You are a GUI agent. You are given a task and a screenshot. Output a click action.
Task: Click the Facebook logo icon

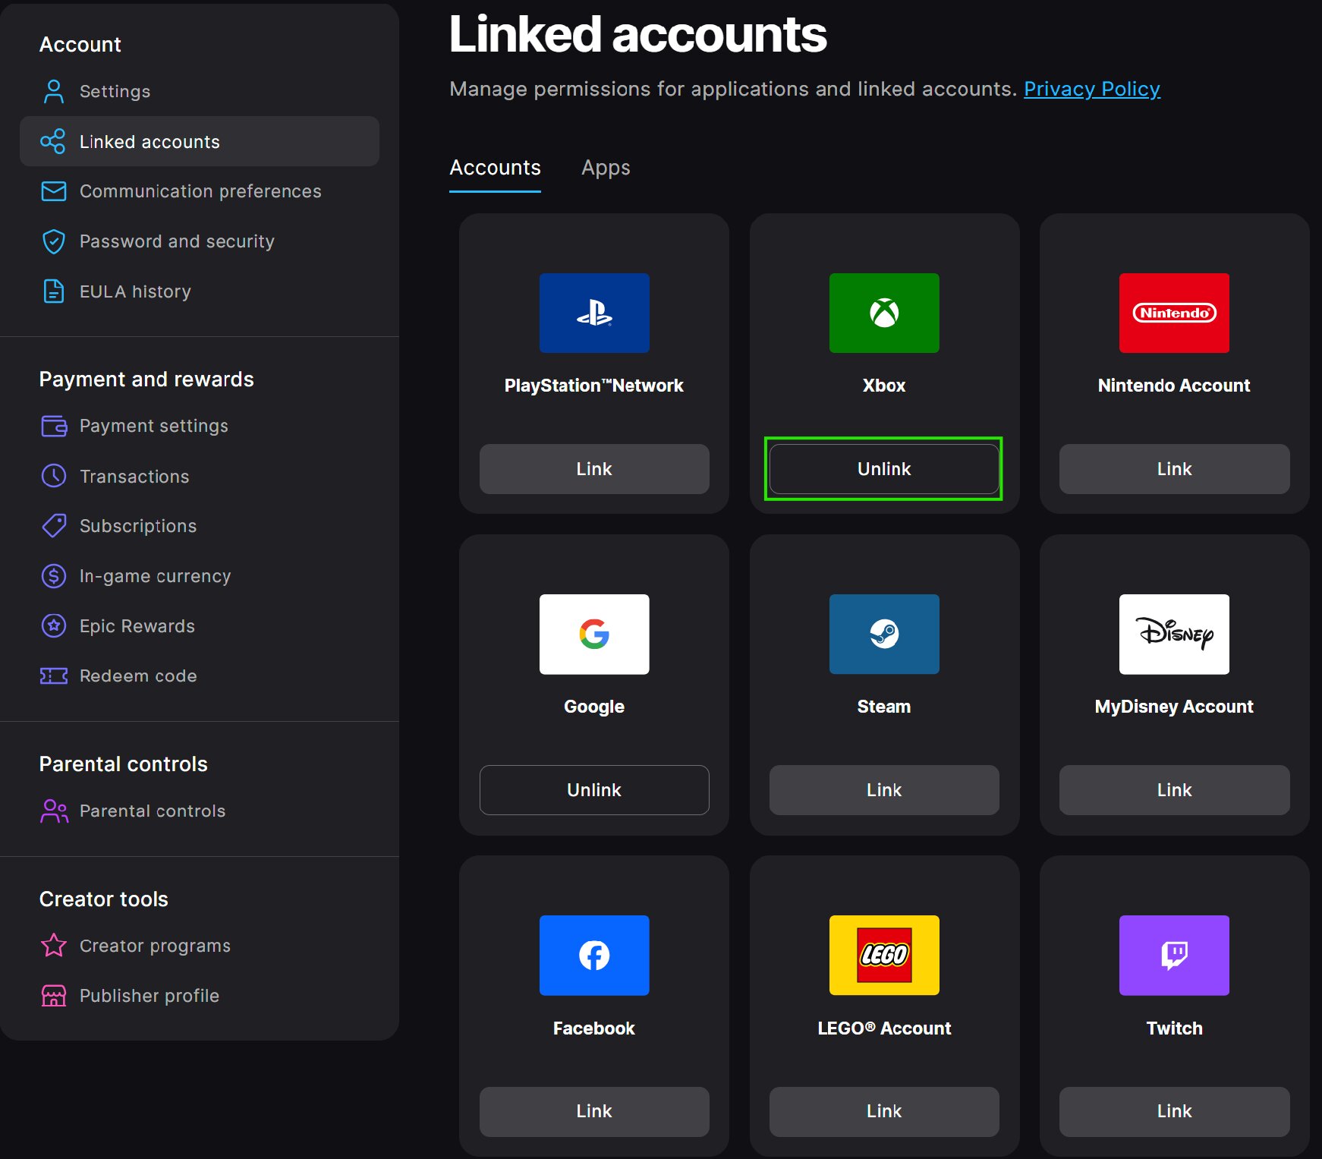[x=594, y=955]
